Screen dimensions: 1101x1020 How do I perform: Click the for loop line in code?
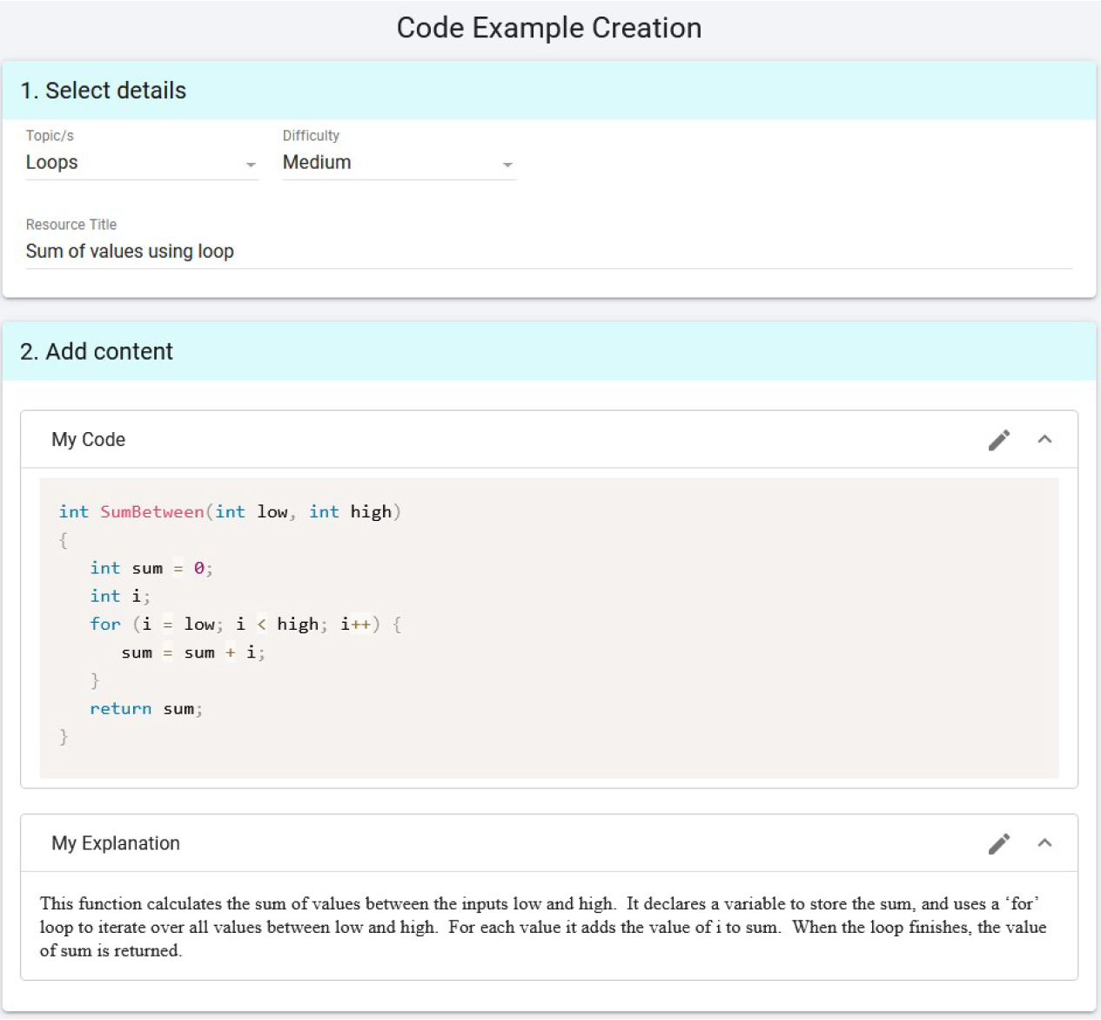[x=245, y=625]
